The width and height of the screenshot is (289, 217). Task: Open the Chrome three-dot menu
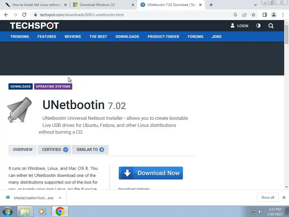pos(283,15)
